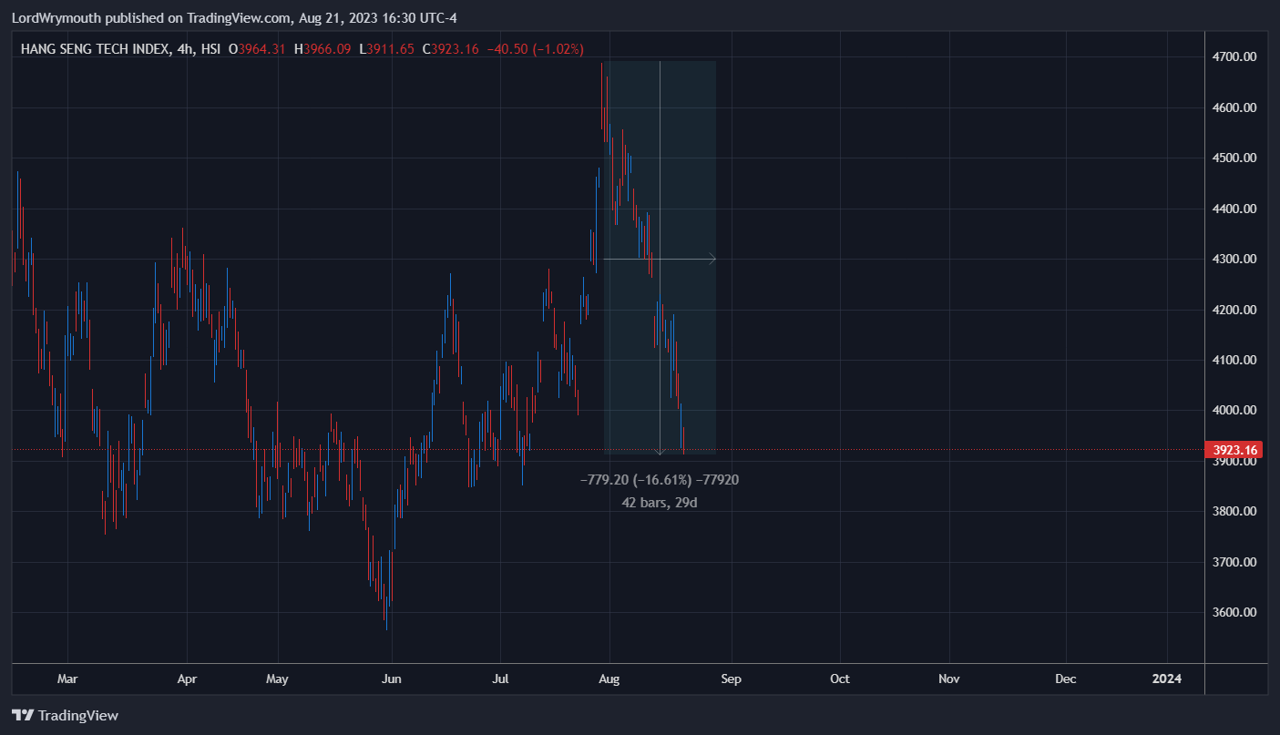Click the measurement label −779.20 (−16.61%) −77920
This screenshot has height=735, width=1280.
coord(660,480)
